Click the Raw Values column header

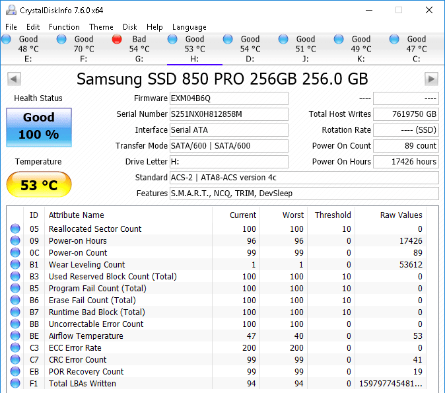point(401,215)
